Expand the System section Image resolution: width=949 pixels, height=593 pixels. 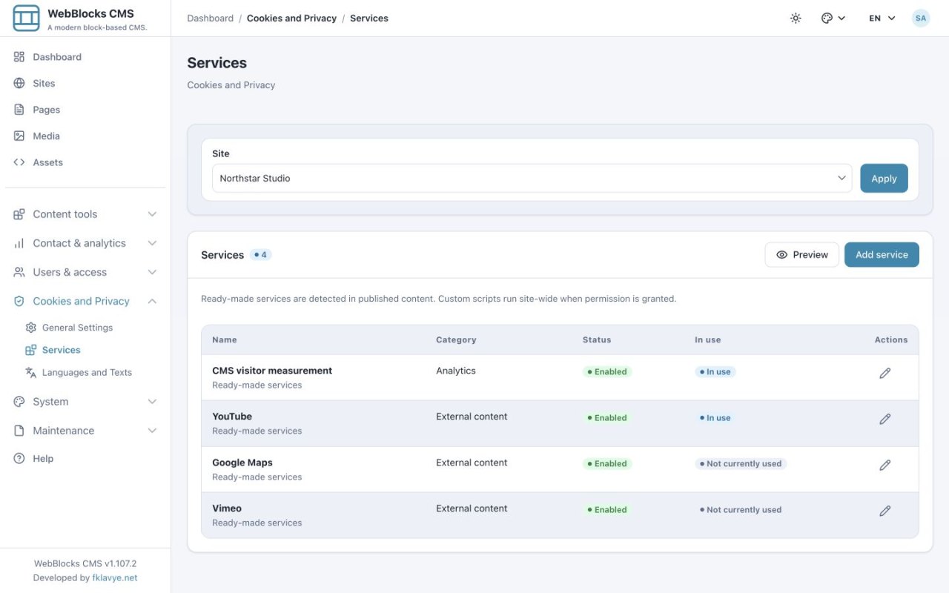tap(85, 402)
